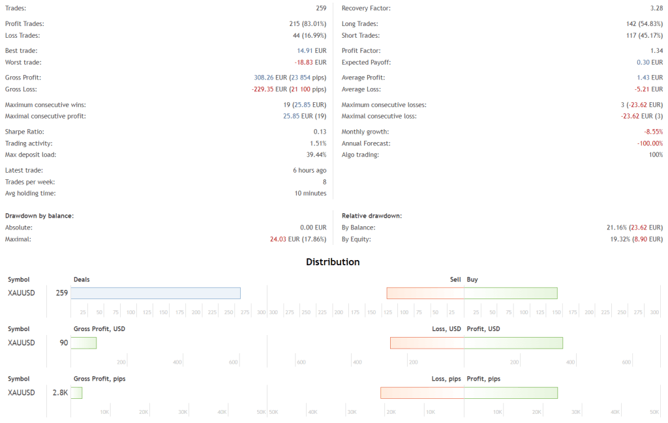Click the Relative drawdown heading
Viewport: 668px width, 423px height.
(372, 216)
